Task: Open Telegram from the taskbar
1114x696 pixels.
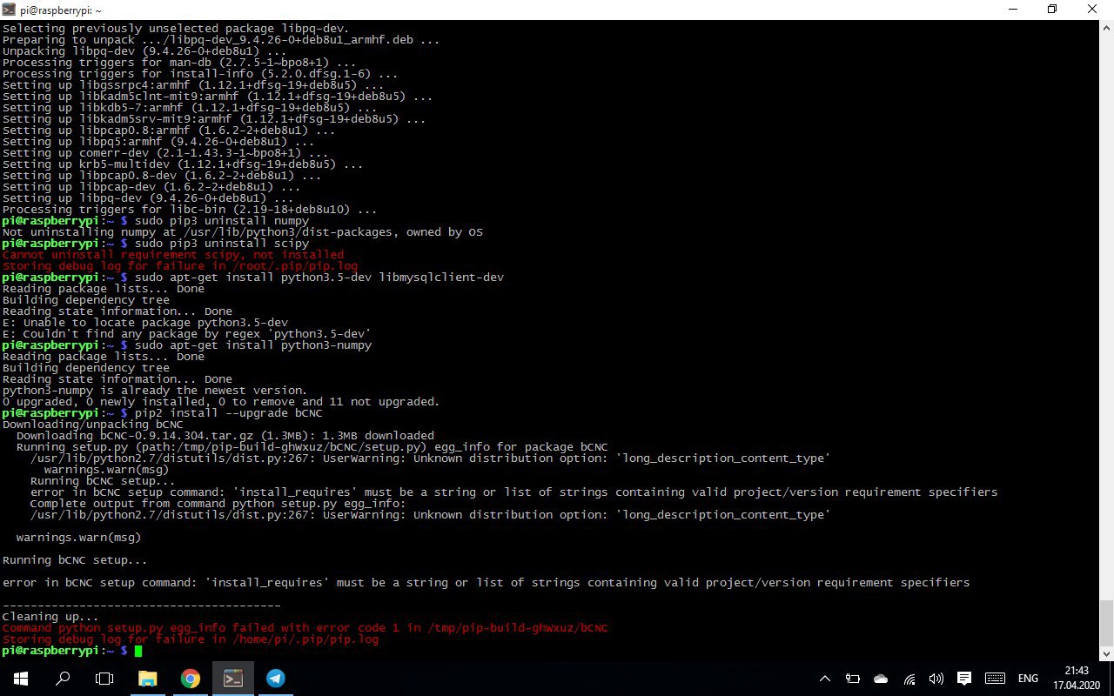Action: coord(275,679)
